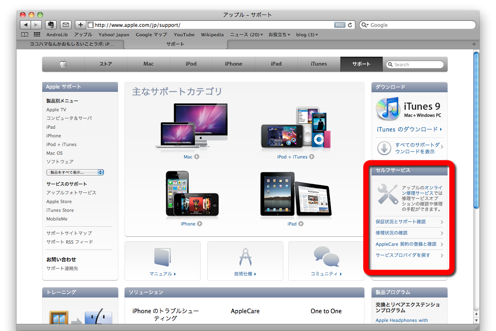Click the technical specs compass icon
Viewport: 496px width, 331px height.
(x=245, y=257)
